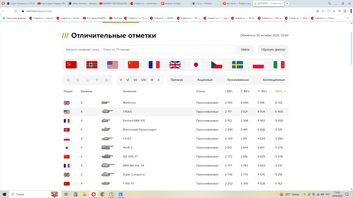Switch to Акционные status tab

coord(205,80)
